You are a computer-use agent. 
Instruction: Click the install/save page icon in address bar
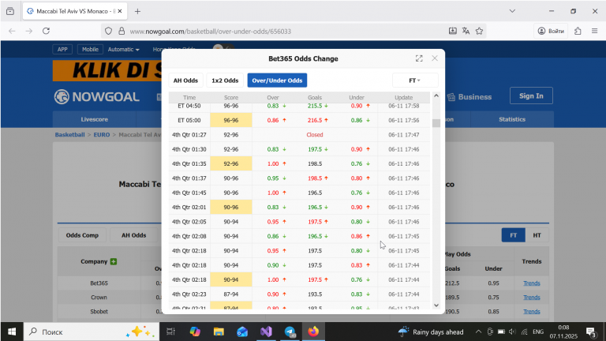pyautogui.click(x=453, y=31)
